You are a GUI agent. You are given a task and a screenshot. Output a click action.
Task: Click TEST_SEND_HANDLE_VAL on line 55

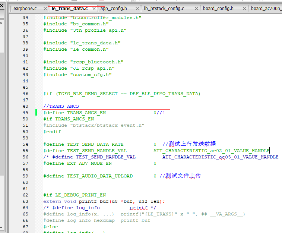97,151
